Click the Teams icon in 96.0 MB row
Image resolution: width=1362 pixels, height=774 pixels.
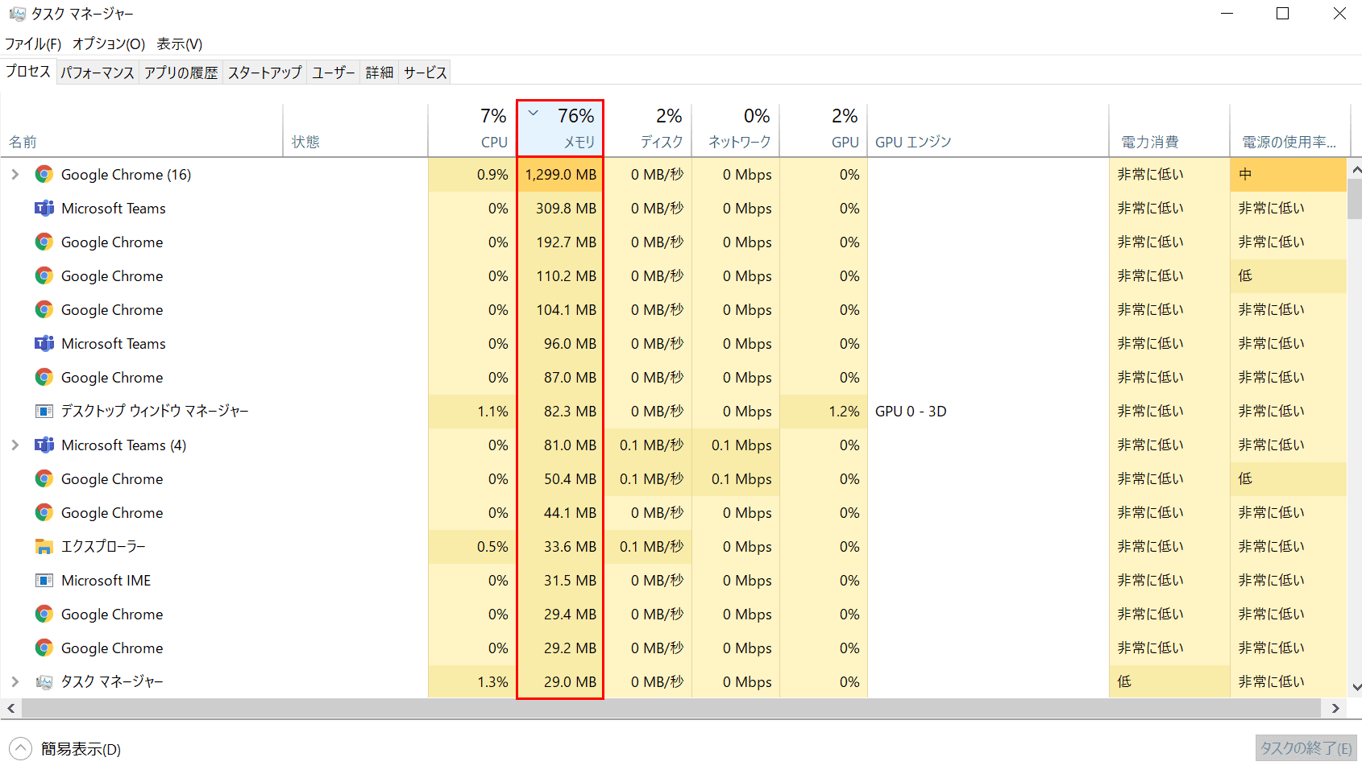click(44, 343)
